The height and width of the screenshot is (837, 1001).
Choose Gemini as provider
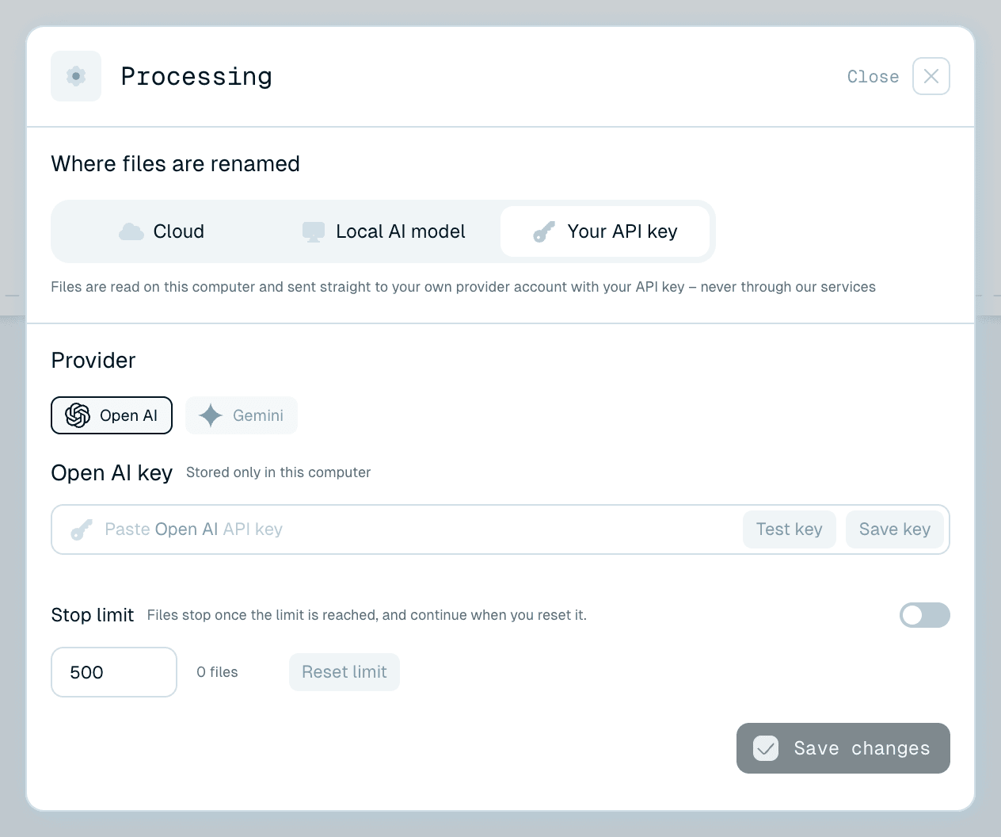[242, 415]
